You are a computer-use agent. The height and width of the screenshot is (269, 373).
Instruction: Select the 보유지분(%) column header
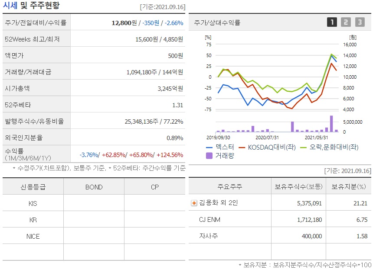click(349, 186)
